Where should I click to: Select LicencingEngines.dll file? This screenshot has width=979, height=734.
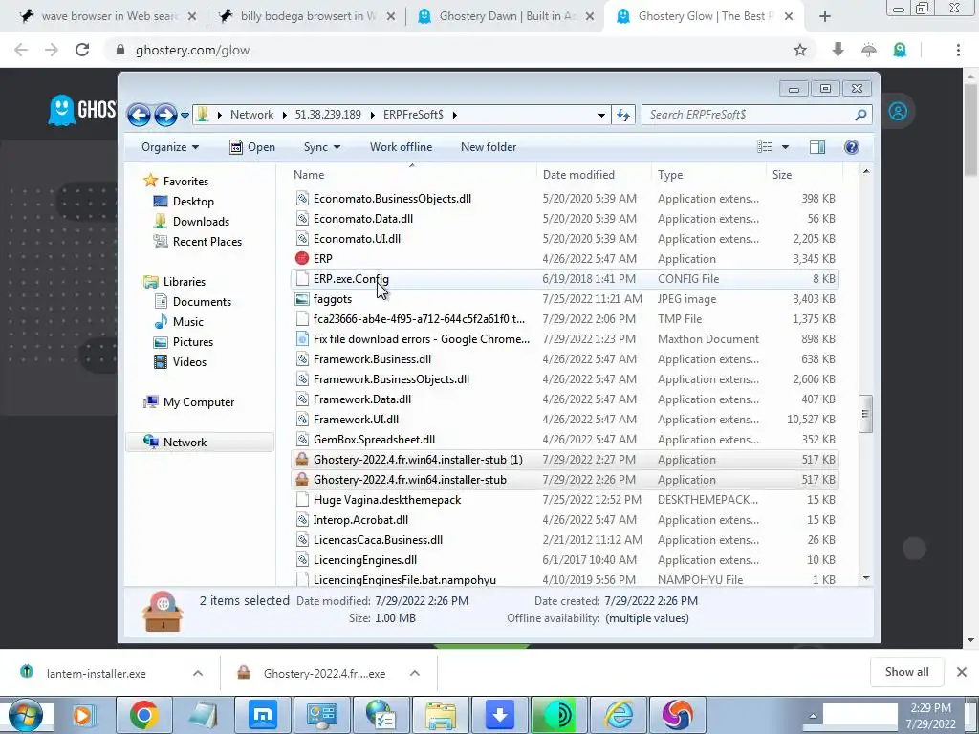pyautogui.click(x=564, y=560)
